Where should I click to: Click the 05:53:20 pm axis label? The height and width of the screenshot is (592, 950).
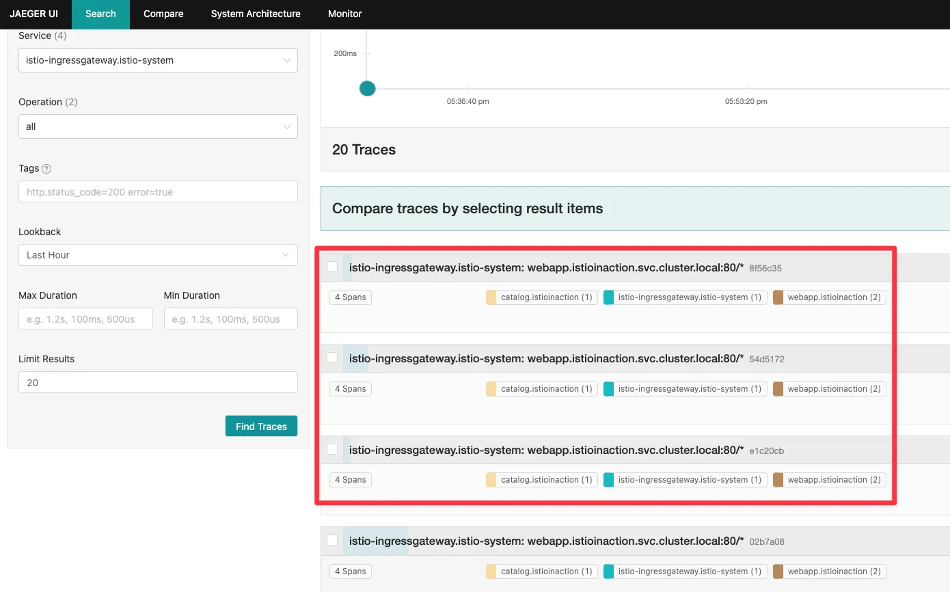click(x=746, y=101)
